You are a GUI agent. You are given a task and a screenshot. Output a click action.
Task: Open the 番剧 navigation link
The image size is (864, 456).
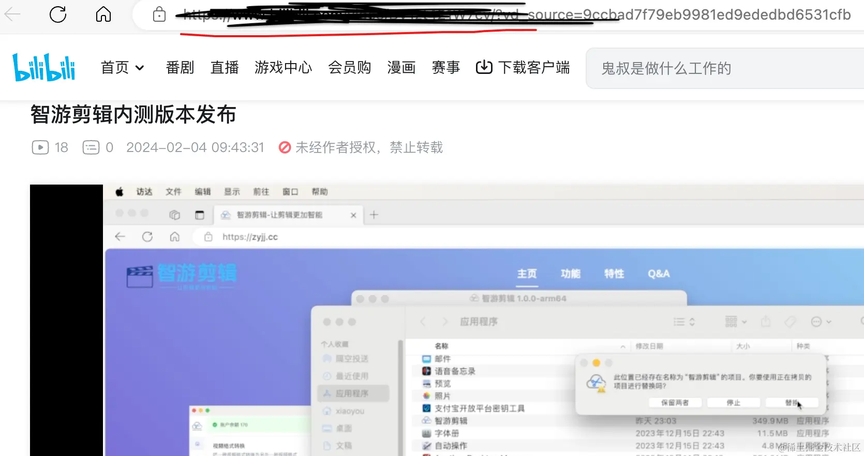(180, 67)
